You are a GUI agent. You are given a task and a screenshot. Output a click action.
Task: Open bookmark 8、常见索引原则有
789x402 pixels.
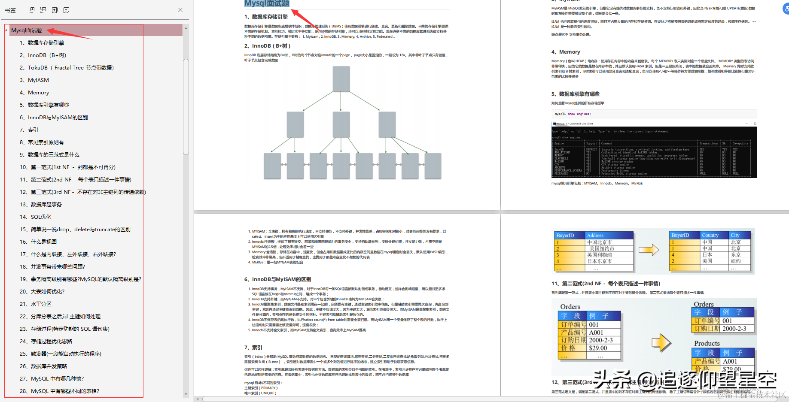click(x=42, y=142)
